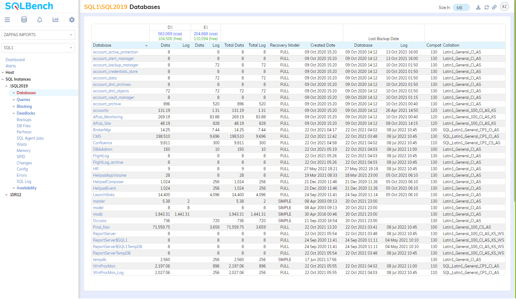Screen dimensions: 516x299
Task: Open the WinProcMon_Log database link
Action: pos(108,272)
